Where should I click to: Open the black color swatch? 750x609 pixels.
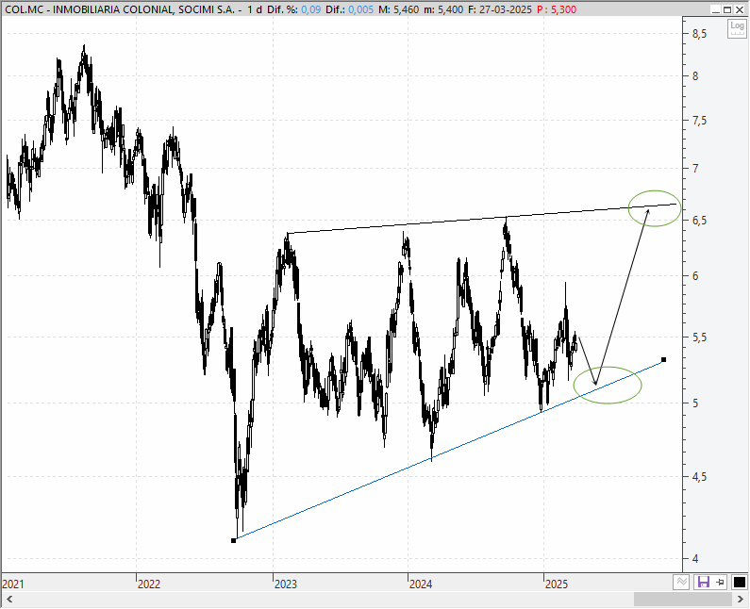pyautogui.click(x=739, y=583)
